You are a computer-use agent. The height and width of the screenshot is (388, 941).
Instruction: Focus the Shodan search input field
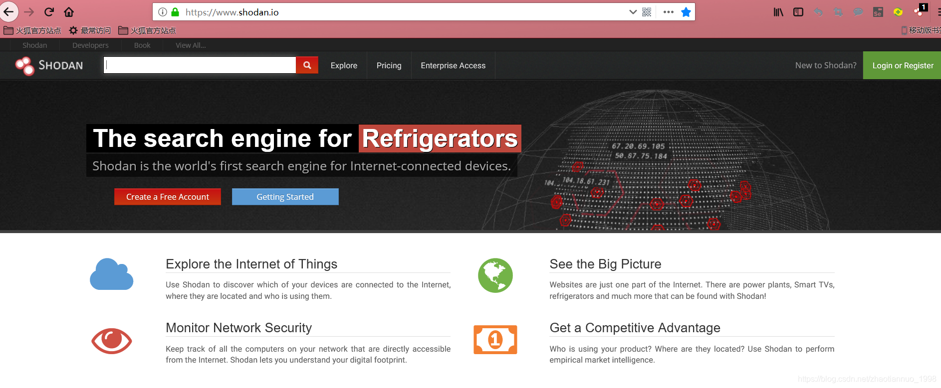tap(200, 65)
